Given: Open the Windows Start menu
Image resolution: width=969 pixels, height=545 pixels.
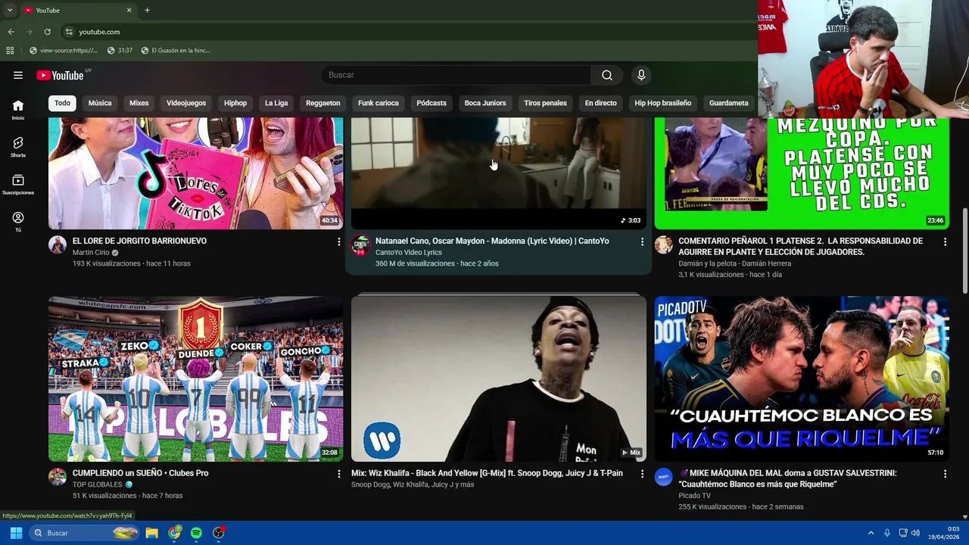Looking at the screenshot, I should pyautogui.click(x=16, y=533).
